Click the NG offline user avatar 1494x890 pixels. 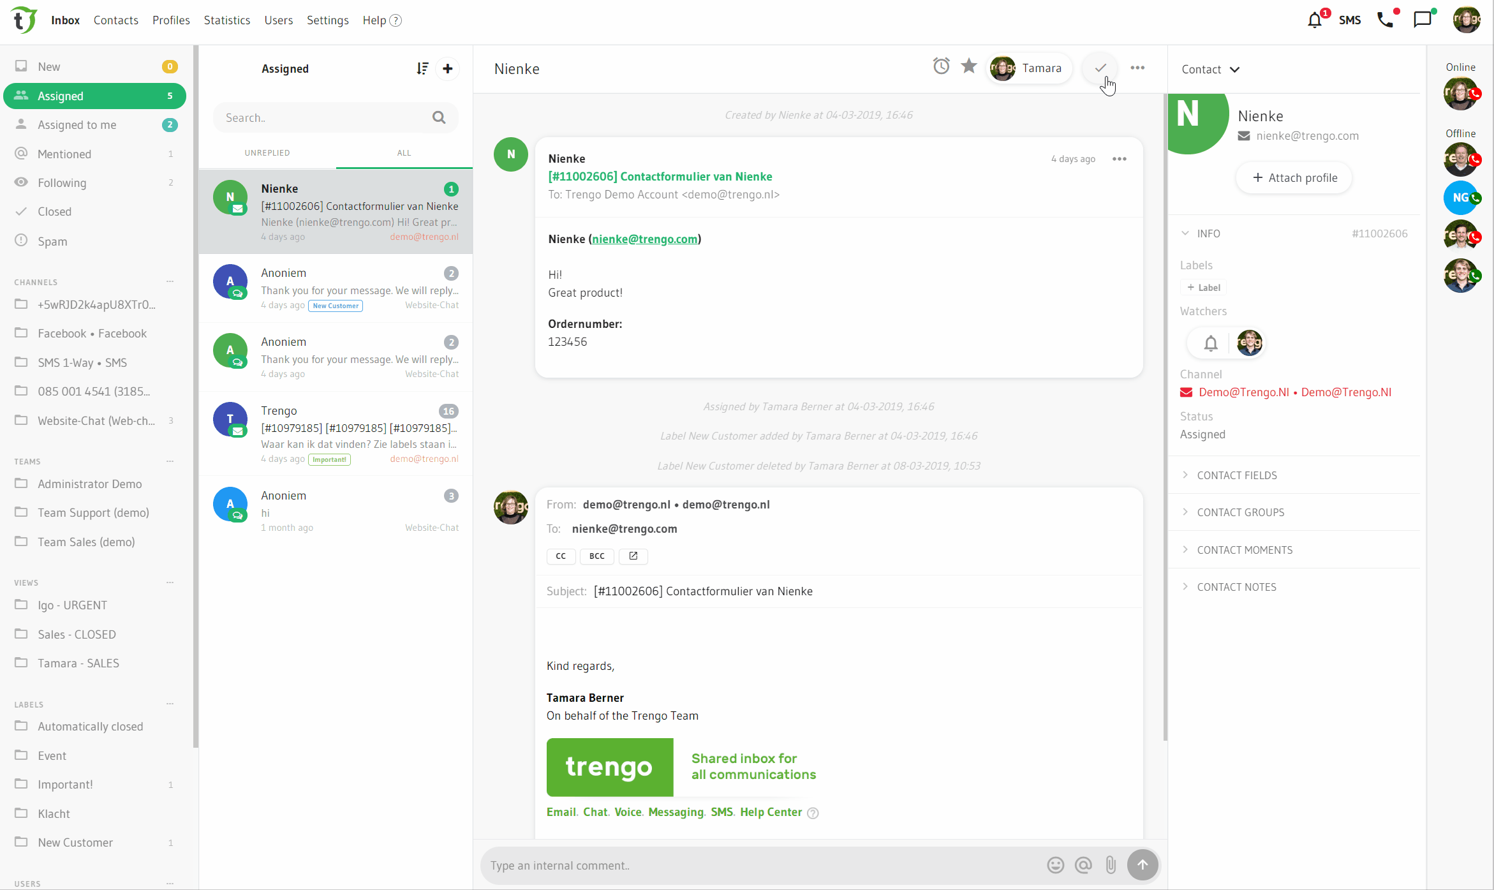(x=1460, y=198)
